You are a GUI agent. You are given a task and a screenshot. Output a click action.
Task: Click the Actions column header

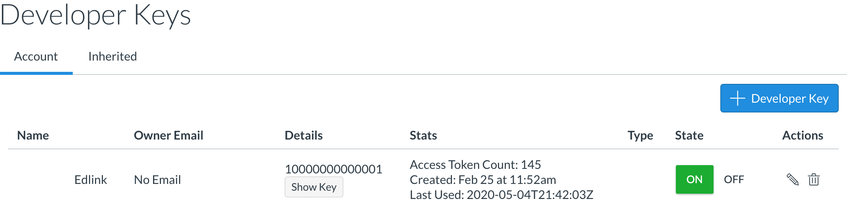pos(803,135)
